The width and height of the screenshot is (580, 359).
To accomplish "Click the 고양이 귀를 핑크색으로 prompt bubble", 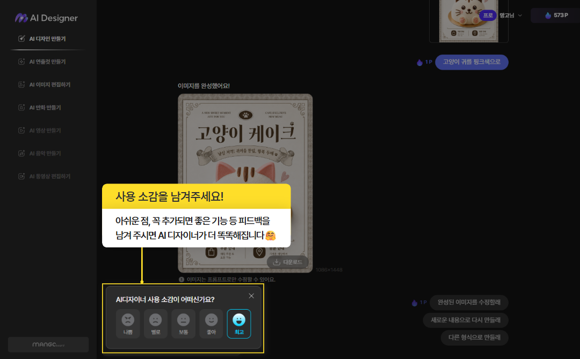I will [x=472, y=62].
